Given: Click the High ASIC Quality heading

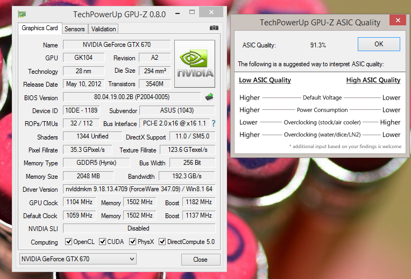Looking at the screenshot, I should pos(373,80).
